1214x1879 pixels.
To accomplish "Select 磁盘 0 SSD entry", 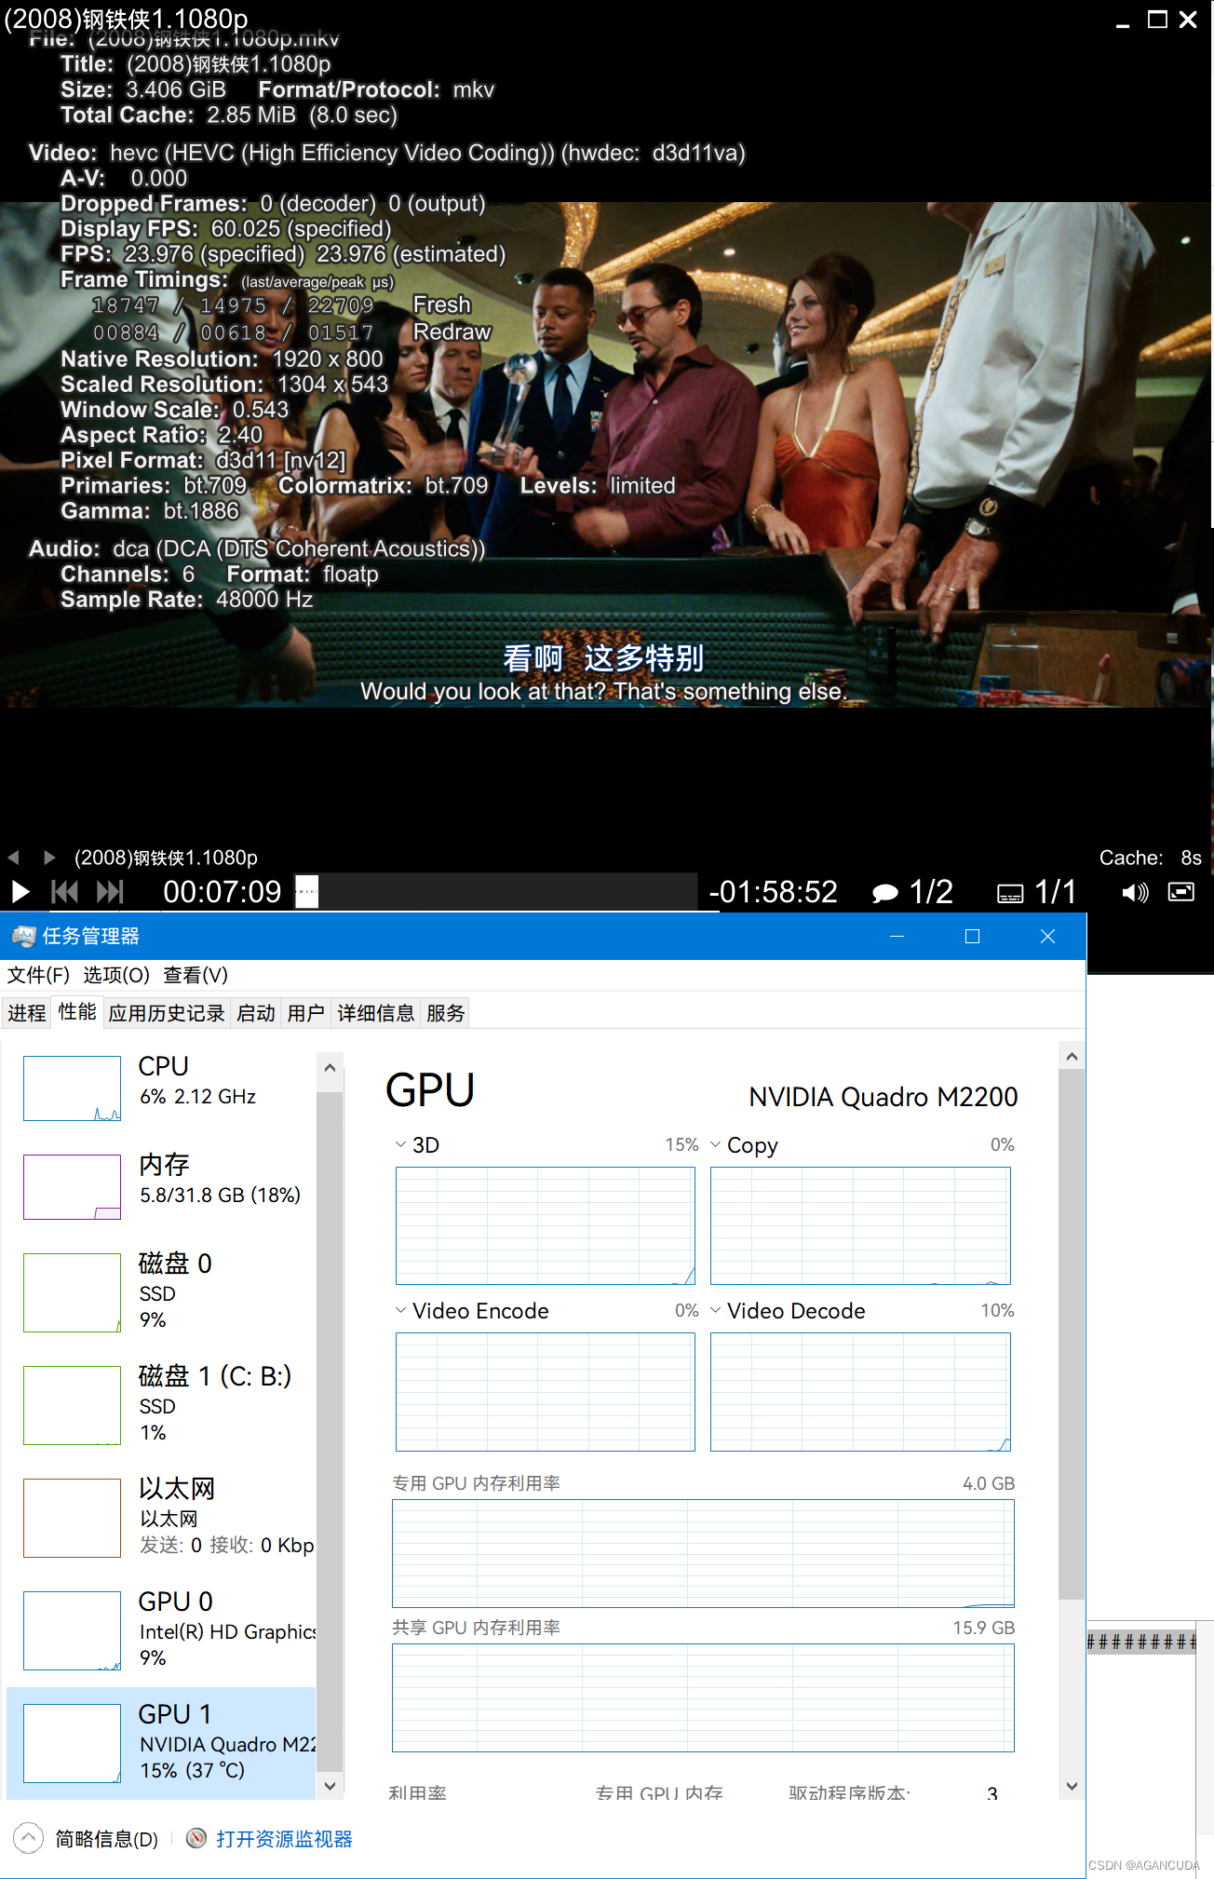I will coord(161,1292).
